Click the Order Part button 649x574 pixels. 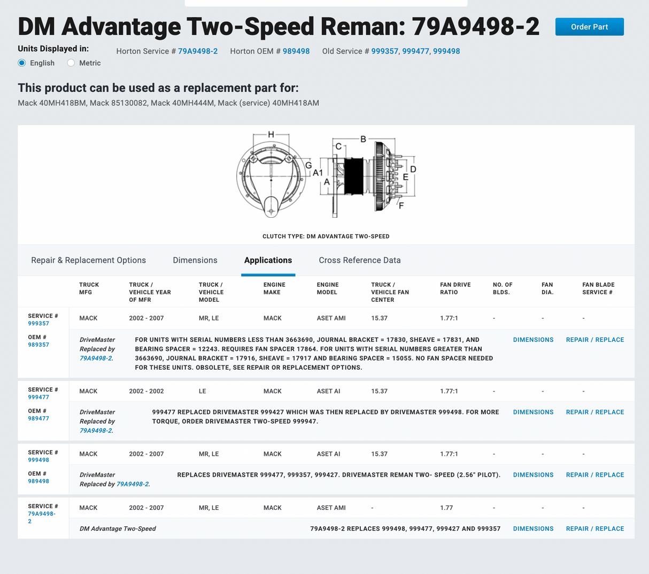tap(589, 27)
